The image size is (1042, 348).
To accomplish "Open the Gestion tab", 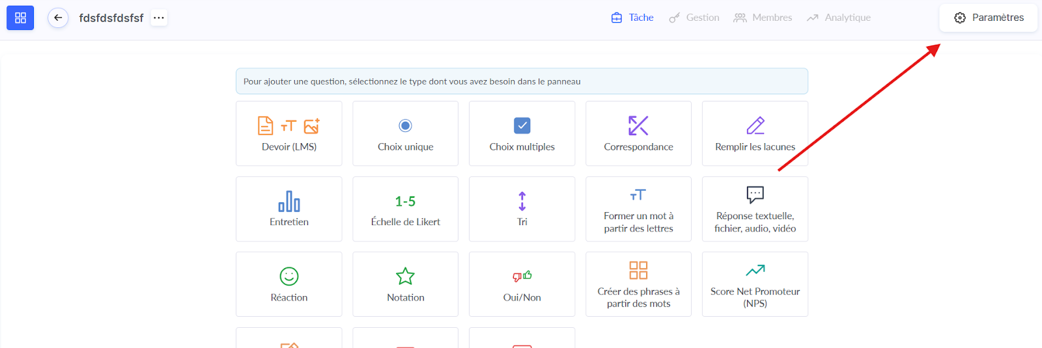I will pos(694,18).
